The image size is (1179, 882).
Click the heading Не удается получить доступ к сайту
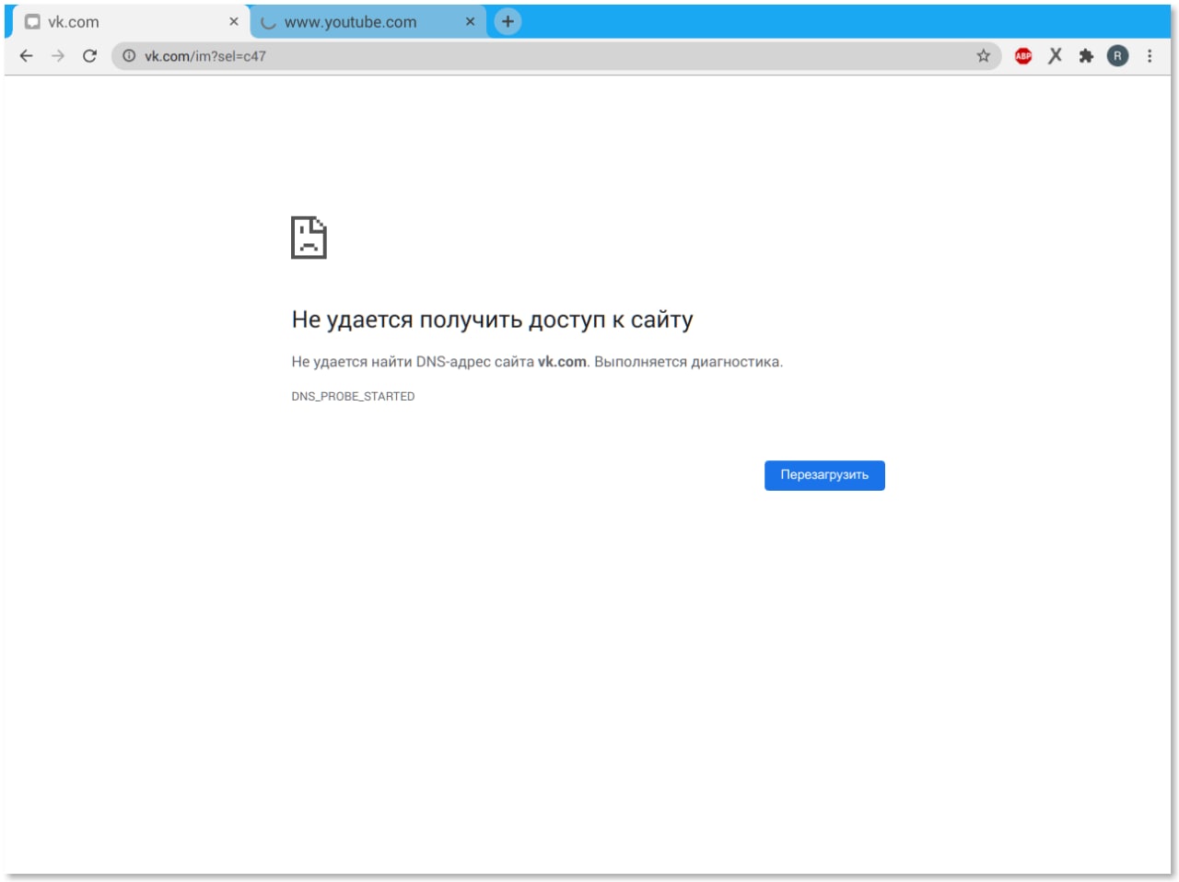pyautogui.click(x=492, y=319)
